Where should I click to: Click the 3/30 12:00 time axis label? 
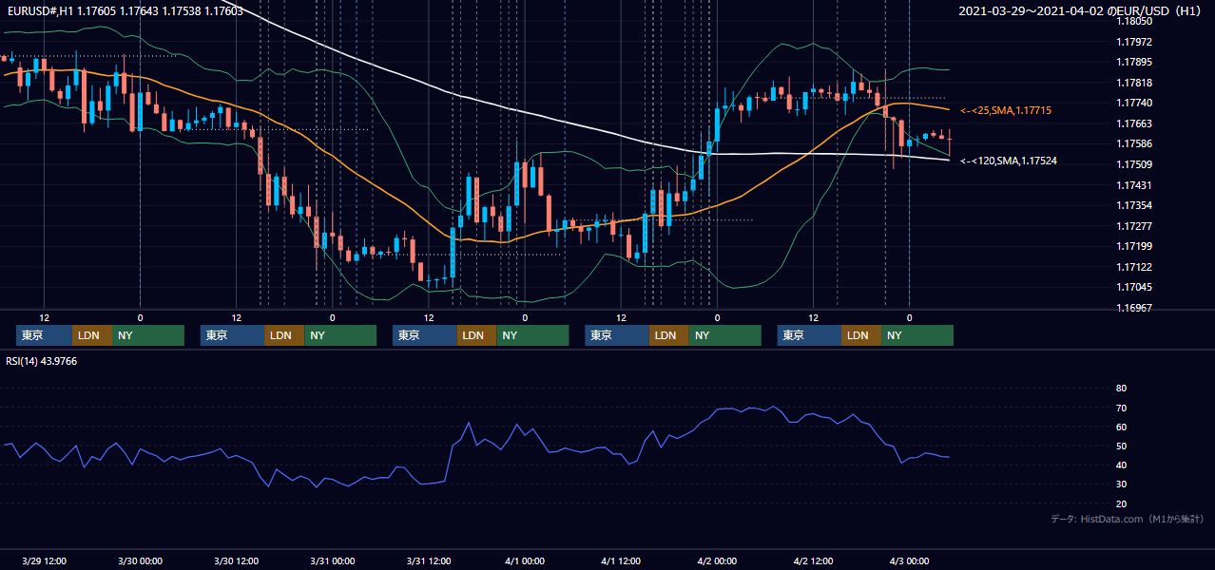[237, 560]
